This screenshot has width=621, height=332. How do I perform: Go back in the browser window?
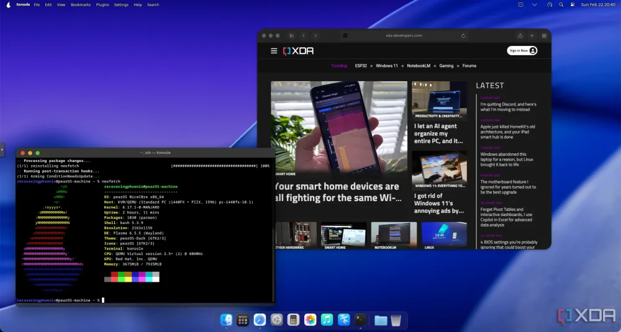(x=304, y=35)
